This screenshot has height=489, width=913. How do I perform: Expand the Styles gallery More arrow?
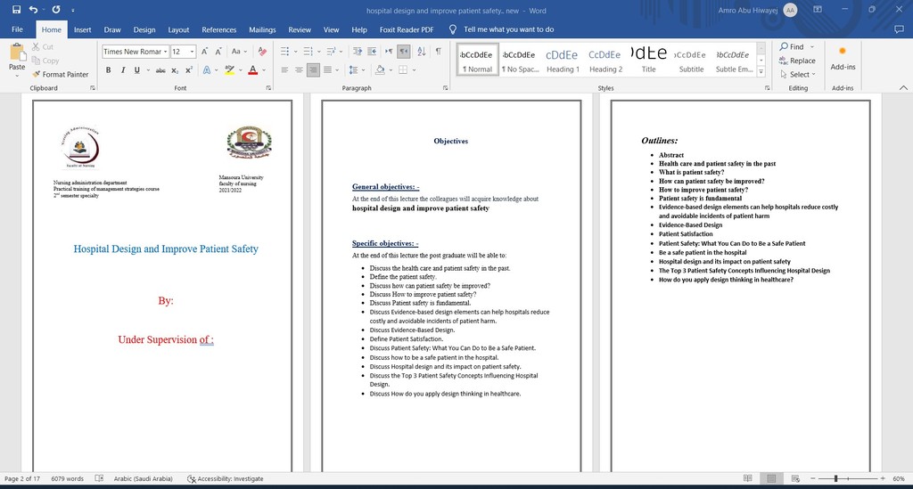[761, 73]
